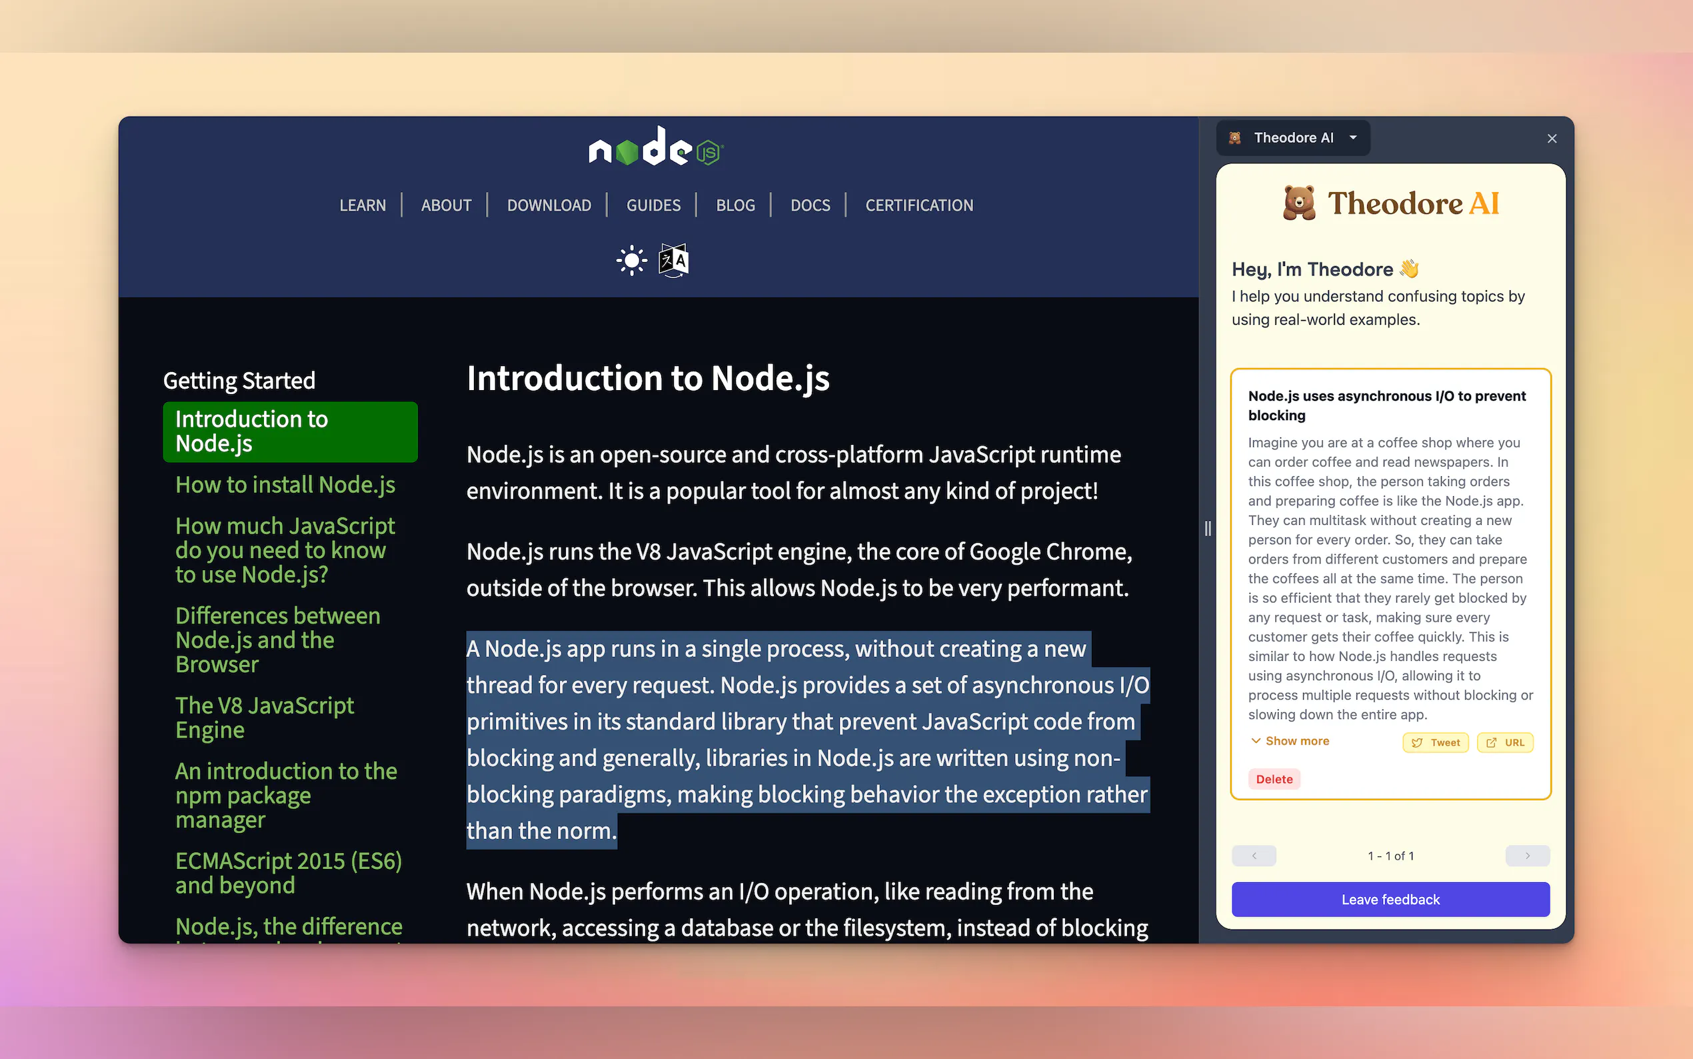Screen dimensions: 1693x1059
Task: Open The V8 JavaScript Engine sidebar link
Action: point(264,717)
